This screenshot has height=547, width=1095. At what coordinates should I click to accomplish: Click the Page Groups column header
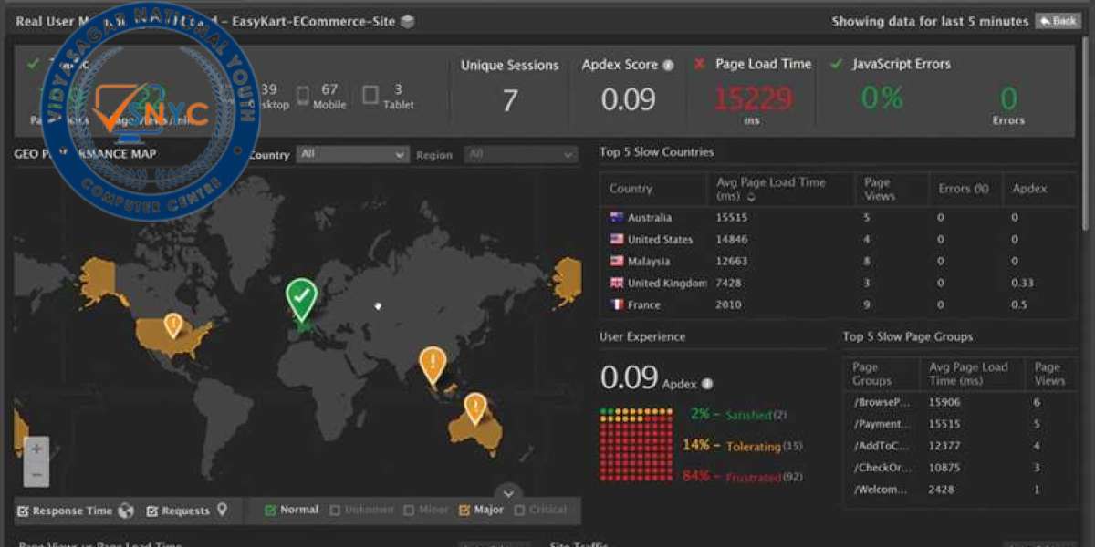(871, 374)
